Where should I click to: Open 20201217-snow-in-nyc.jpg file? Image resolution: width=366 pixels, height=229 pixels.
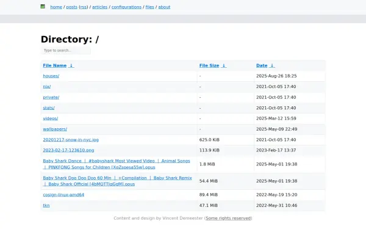[x=71, y=140]
